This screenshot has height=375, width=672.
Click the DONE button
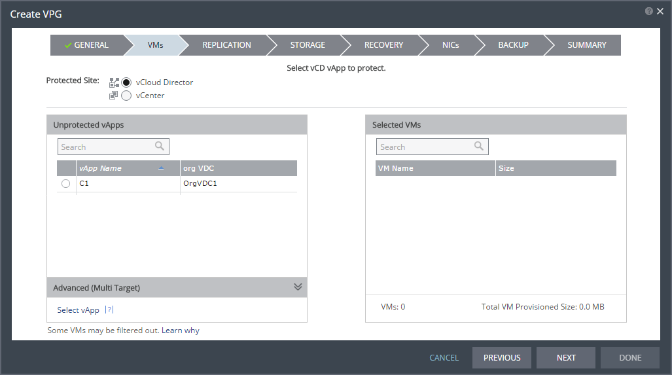(630, 358)
